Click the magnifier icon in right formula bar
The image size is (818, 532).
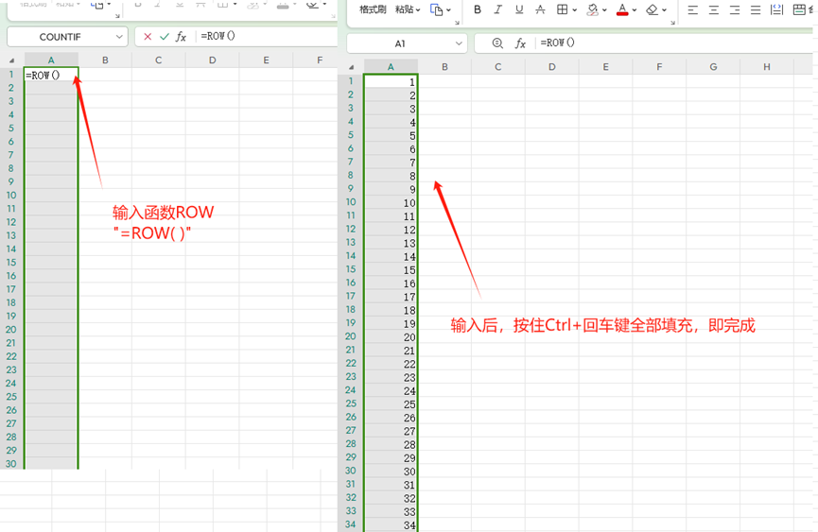pos(497,43)
